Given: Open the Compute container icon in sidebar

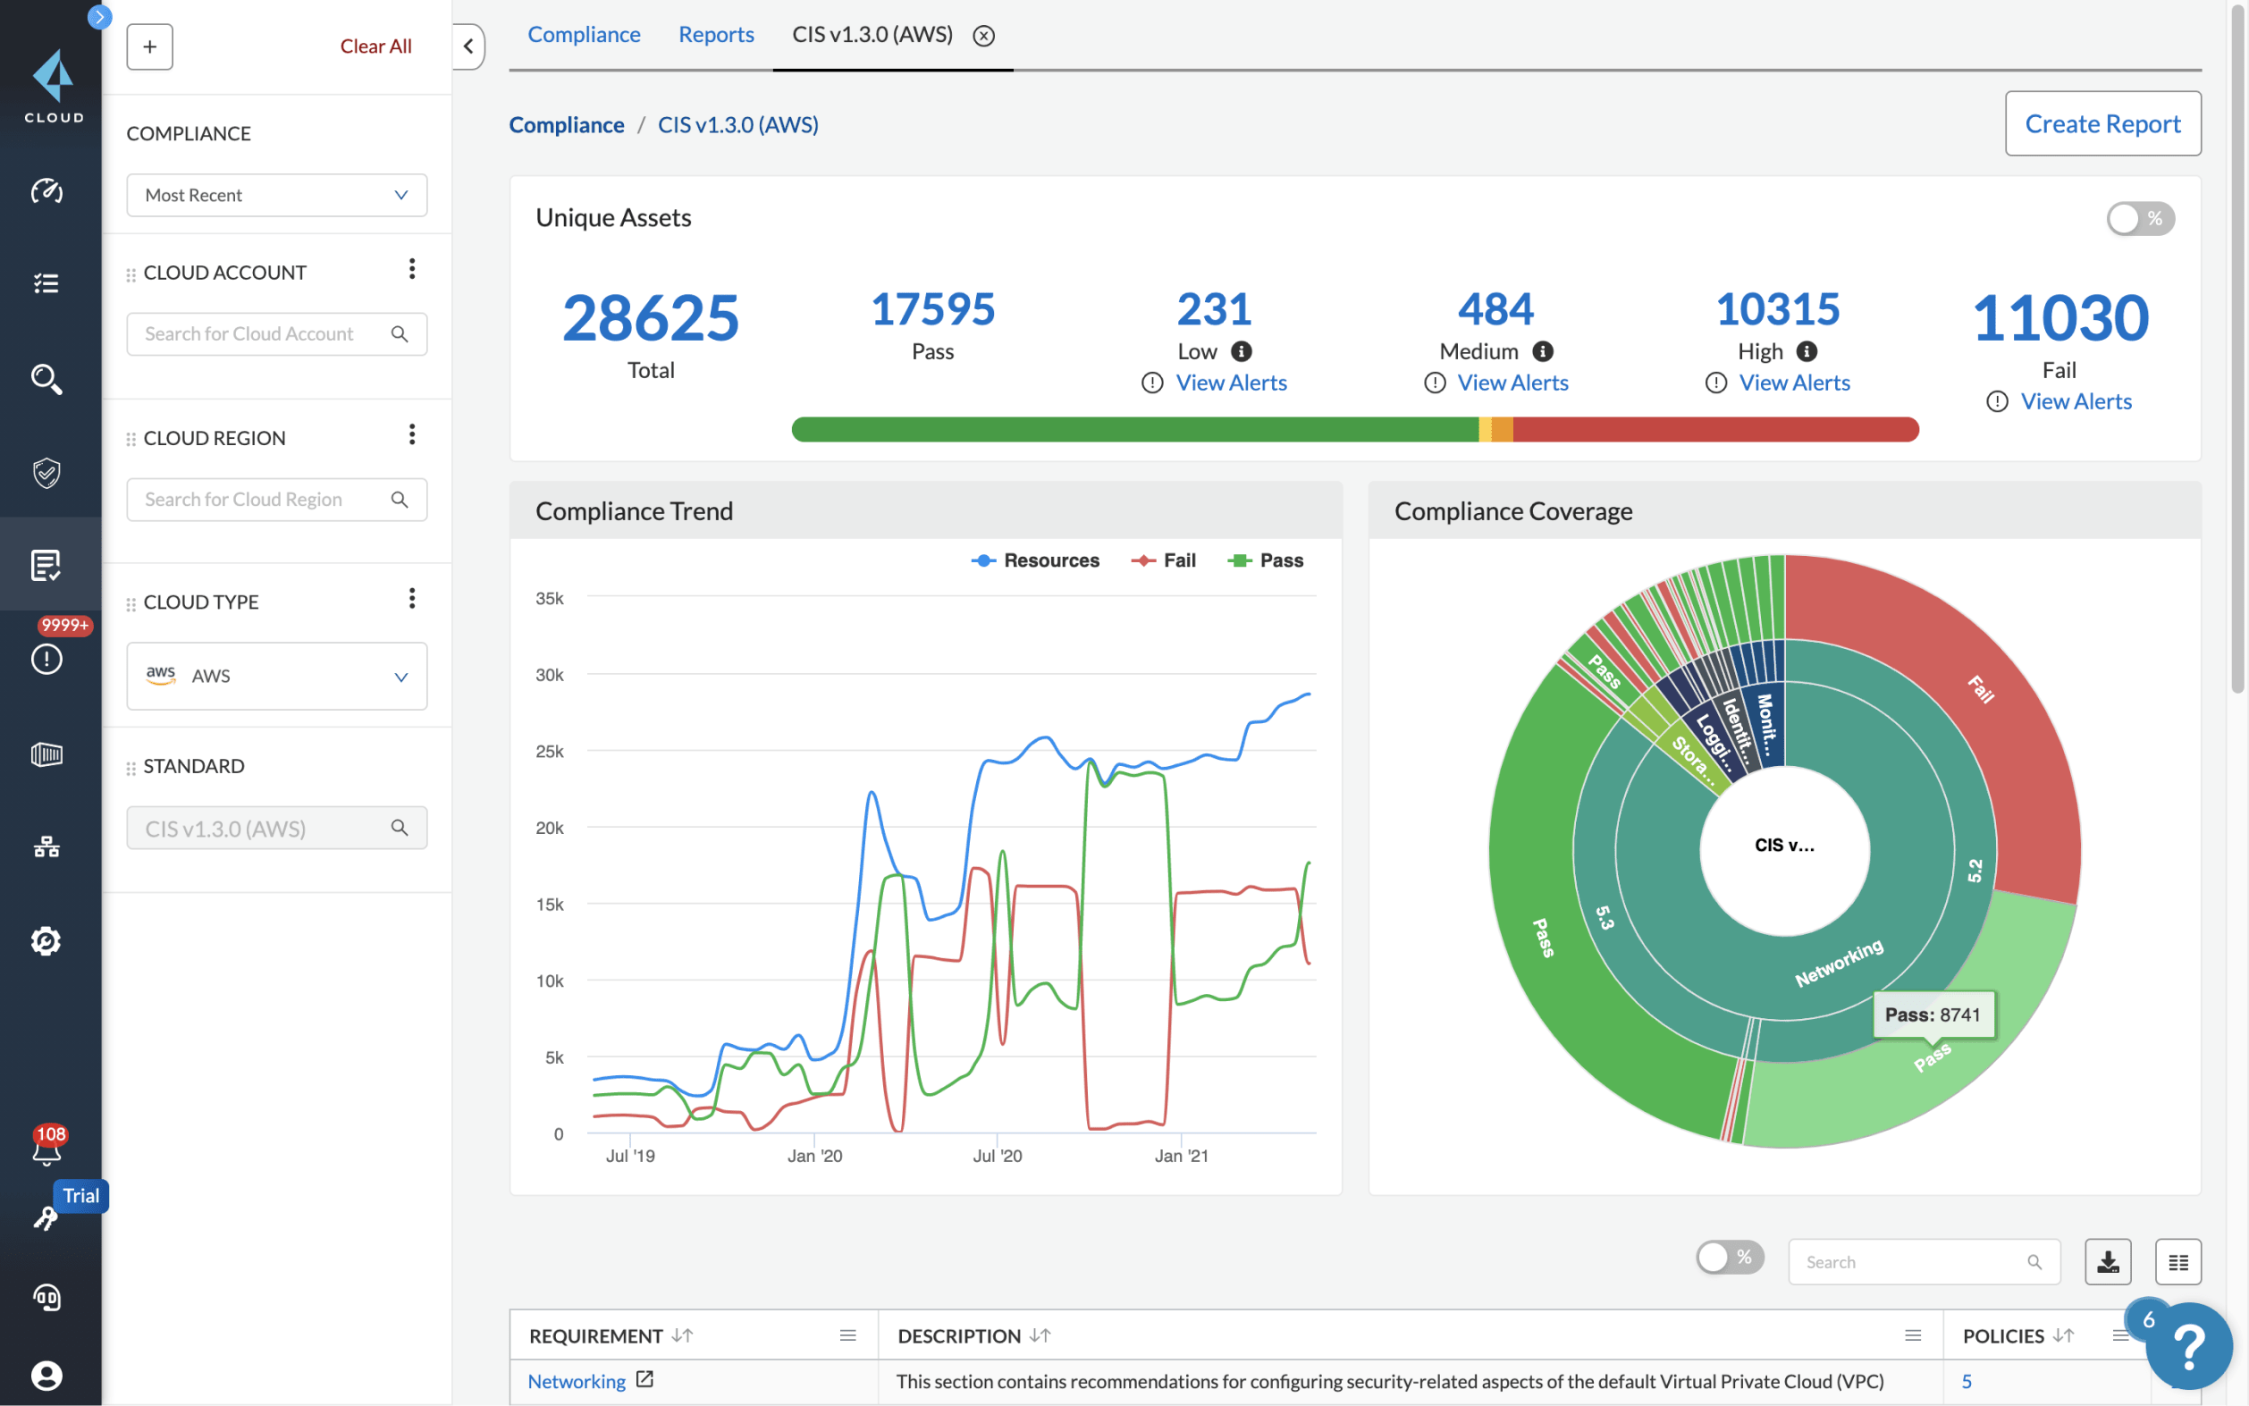Looking at the screenshot, I should (46, 754).
